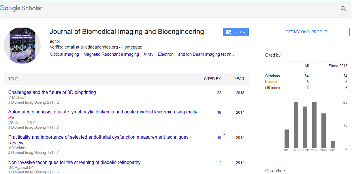The image size is (352, 174).
Task: Click the X-ray interest tag
Action: point(148,54)
